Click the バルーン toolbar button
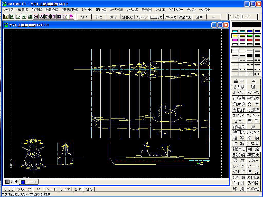The width and height of the screenshot is (263, 197). pos(142,17)
